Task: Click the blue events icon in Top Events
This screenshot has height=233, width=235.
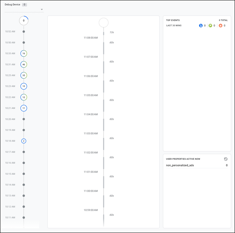Action: pos(201,25)
